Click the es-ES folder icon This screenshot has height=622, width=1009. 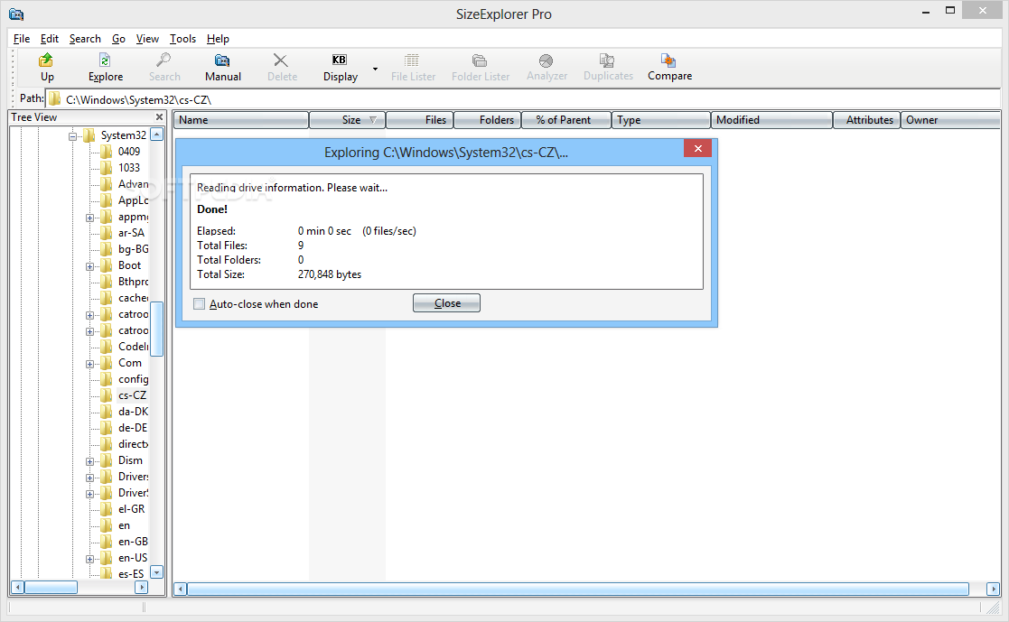(x=107, y=574)
